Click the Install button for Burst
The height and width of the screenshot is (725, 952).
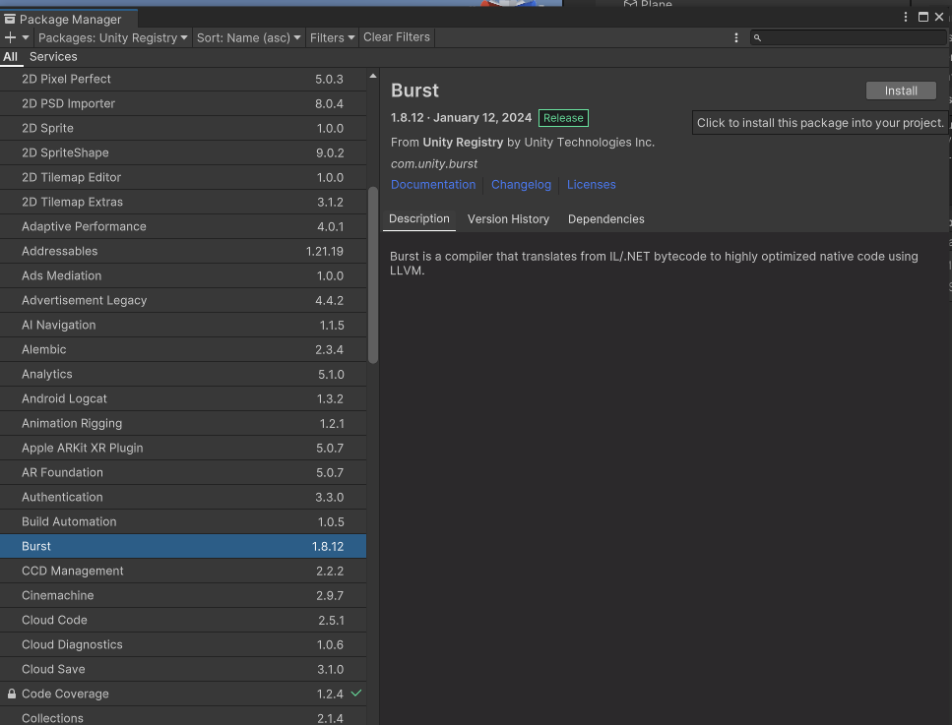click(900, 90)
